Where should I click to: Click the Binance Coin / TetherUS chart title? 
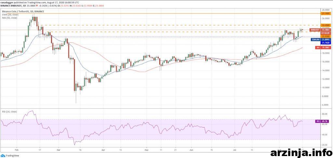(23, 12)
